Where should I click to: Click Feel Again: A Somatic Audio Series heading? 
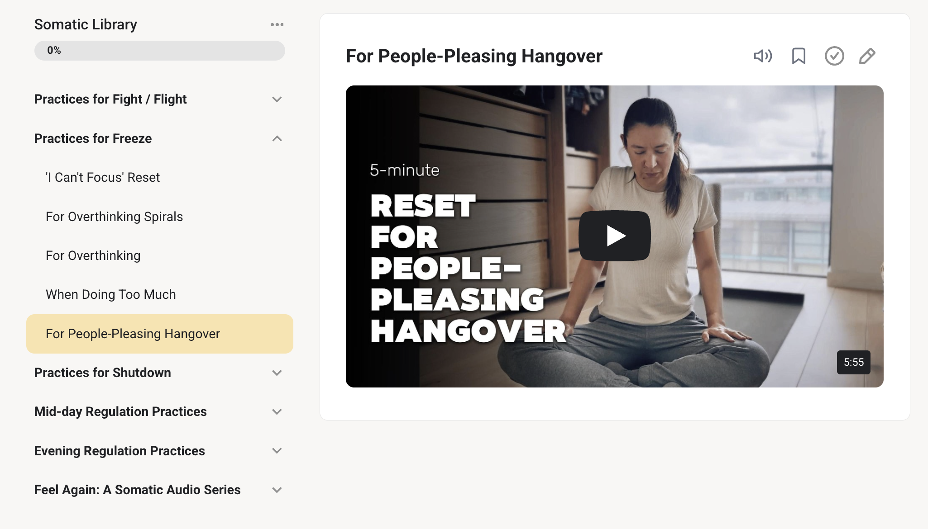pos(137,490)
